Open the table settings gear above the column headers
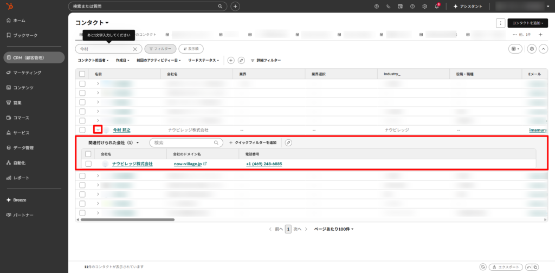The image size is (555, 273). click(x=532, y=49)
